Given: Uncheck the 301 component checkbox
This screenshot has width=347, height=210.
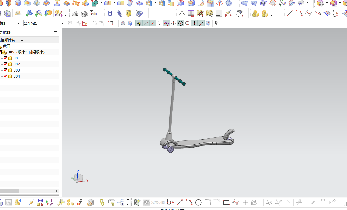Looking at the screenshot, I should [5, 59].
